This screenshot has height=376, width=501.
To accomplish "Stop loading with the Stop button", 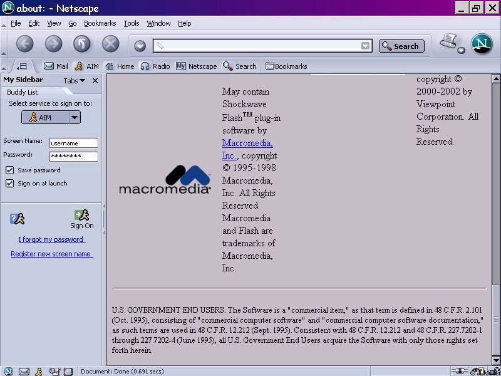I will tap(111, 44).
